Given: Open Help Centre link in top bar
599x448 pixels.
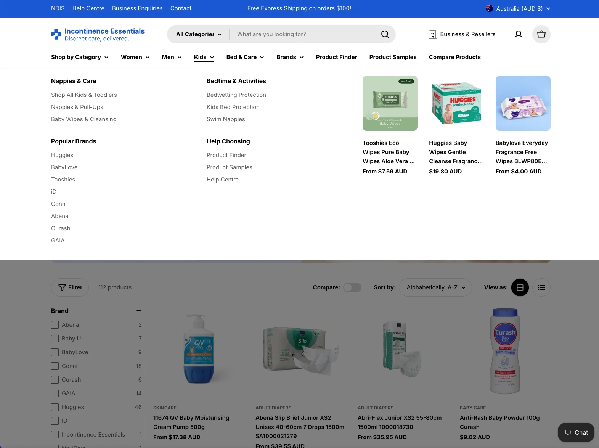Looking at the screenshot, I should click(x=88, y=8).
